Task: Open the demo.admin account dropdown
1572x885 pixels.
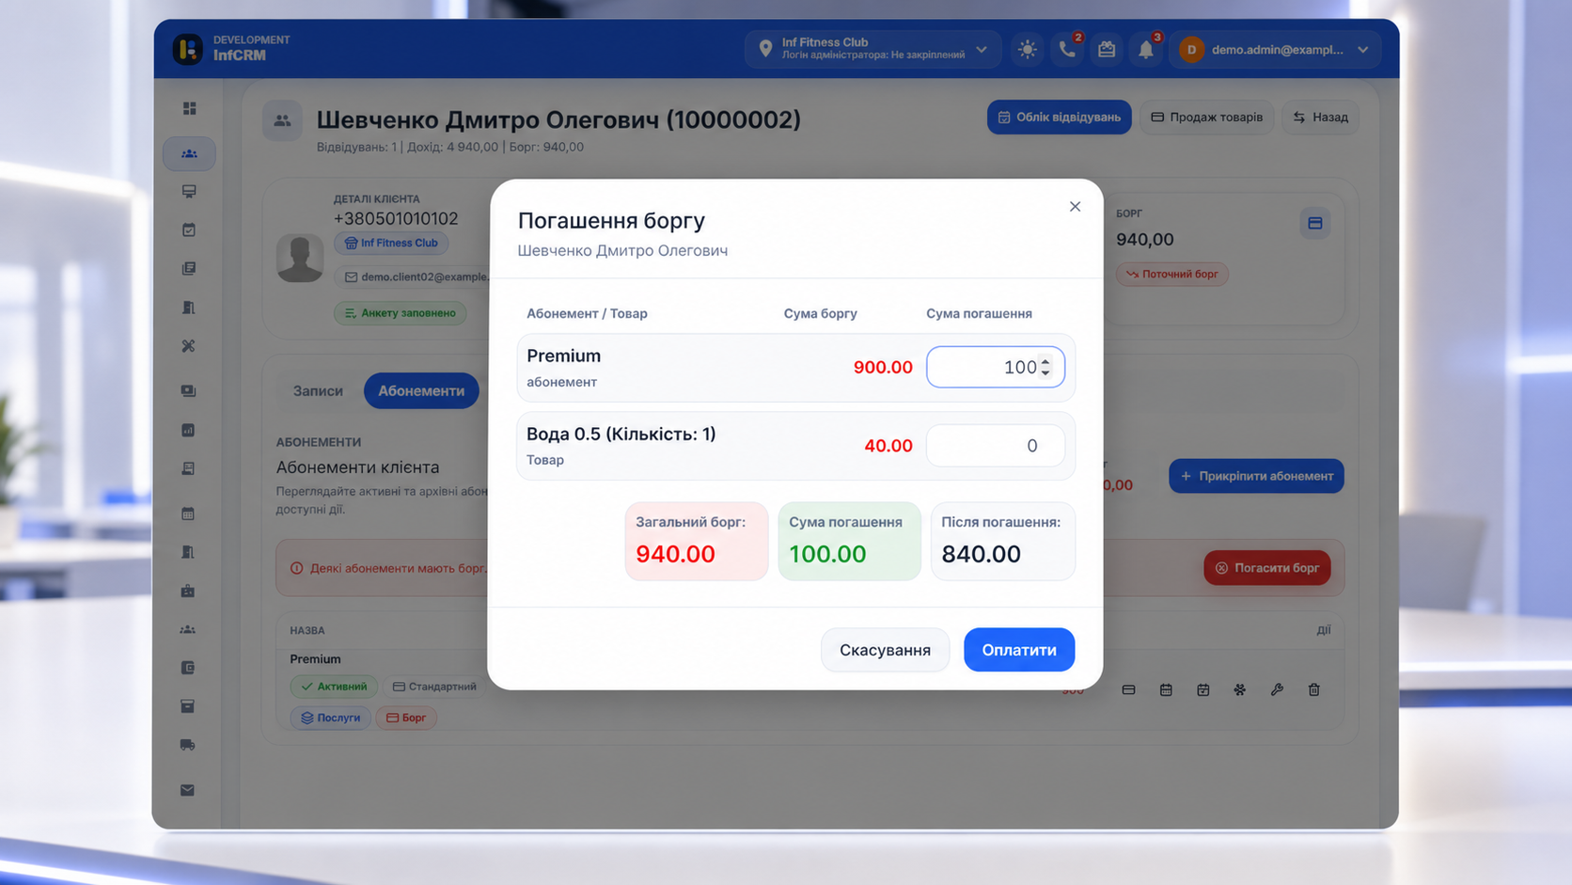Action: pos(1275,49)
